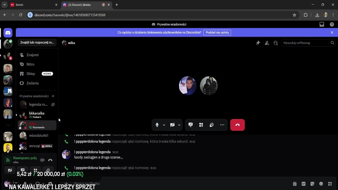Open sticker picker in message bar
Image resolution: width=338 pixels, height=190 pixels.
[x=312, y=184]
